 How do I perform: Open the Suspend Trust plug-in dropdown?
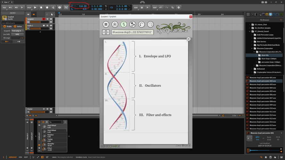17,31
